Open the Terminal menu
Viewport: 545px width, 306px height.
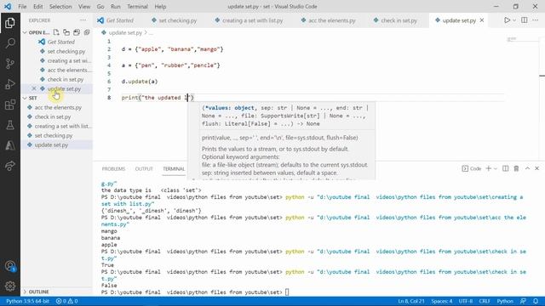tap(137, 6)
